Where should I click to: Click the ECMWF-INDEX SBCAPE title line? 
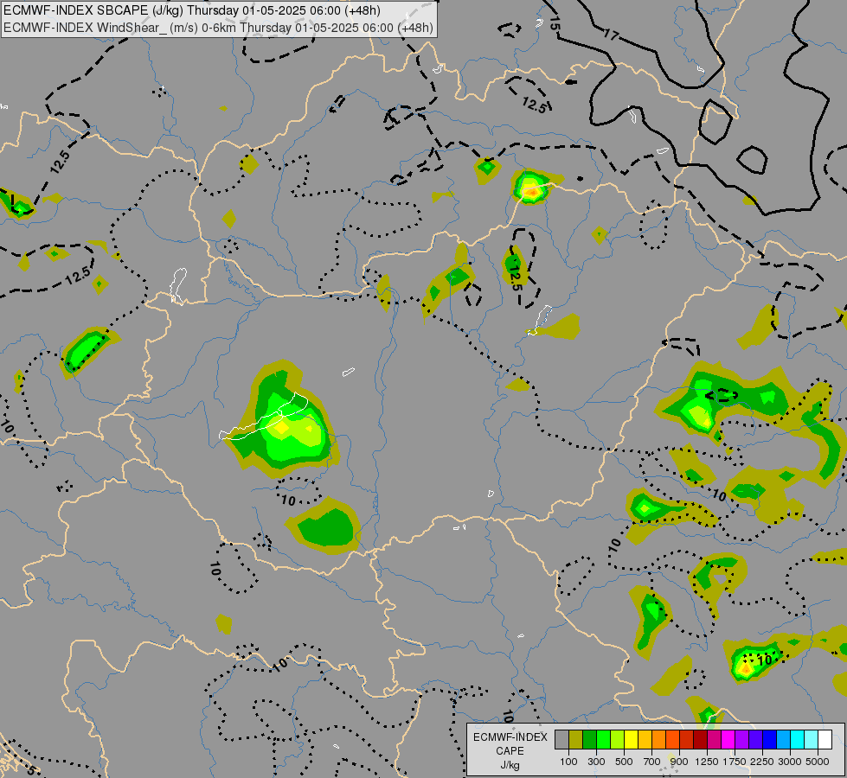(x=192, y=10)
